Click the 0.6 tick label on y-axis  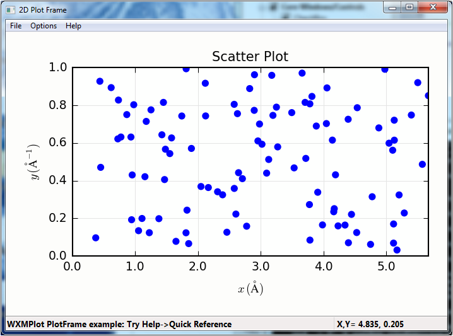(x=59, y=143)
